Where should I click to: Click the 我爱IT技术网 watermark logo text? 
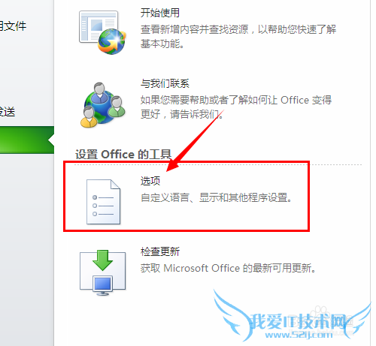click(299, 321)
